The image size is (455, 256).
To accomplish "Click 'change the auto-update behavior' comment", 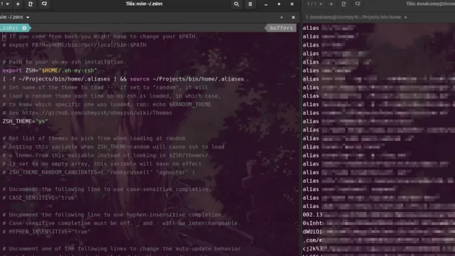I will pyautogui.click(x=121, y=249).
